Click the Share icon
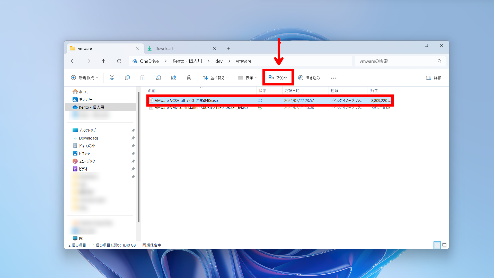494x278 pixels. (174, 78)
